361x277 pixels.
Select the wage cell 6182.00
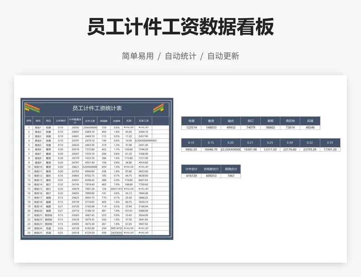(x=90, y=228)
